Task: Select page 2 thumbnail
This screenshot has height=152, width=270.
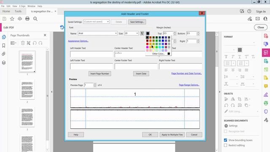Action: (27, 90)
